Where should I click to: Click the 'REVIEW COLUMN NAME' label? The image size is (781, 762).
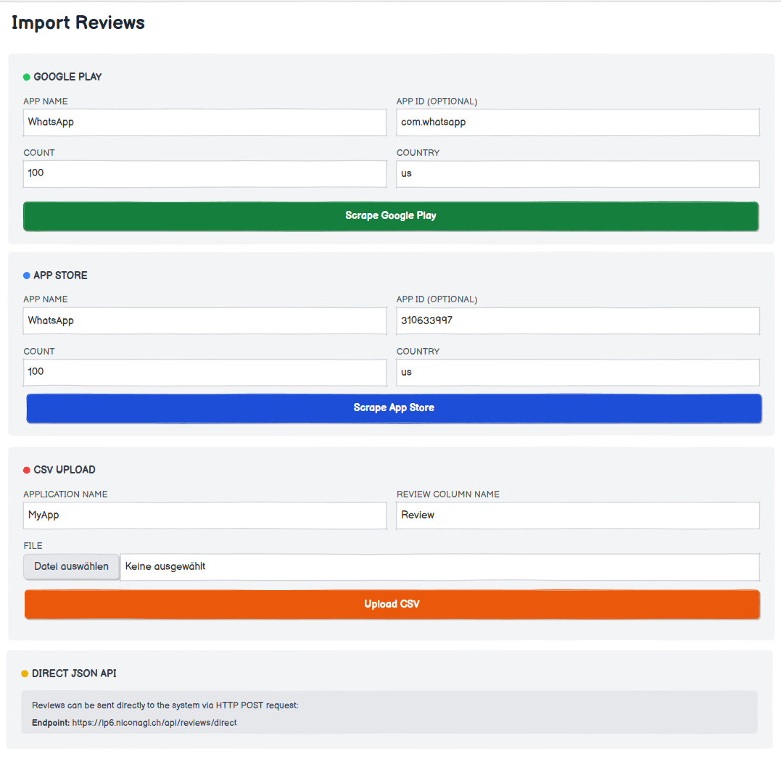point(447,494)
